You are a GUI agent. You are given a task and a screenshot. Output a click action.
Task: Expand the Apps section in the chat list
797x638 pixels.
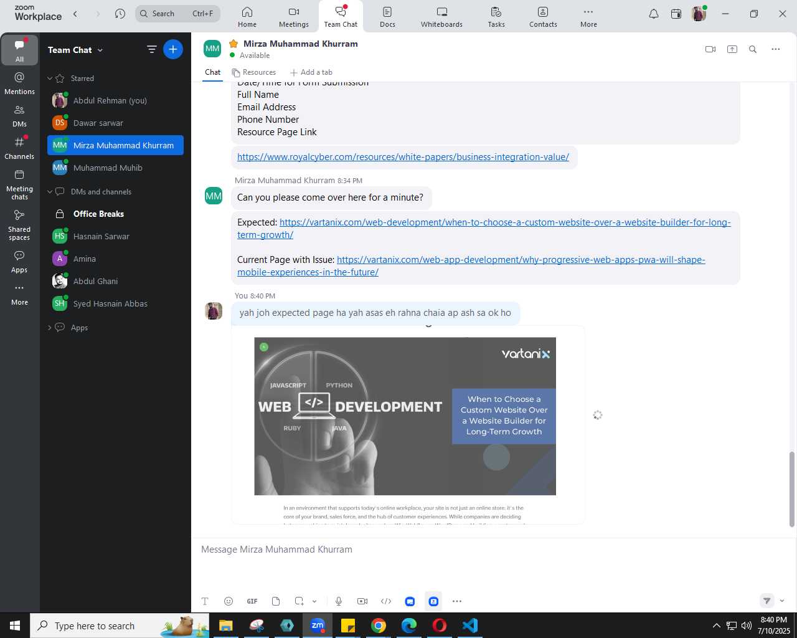click(50, 328)
